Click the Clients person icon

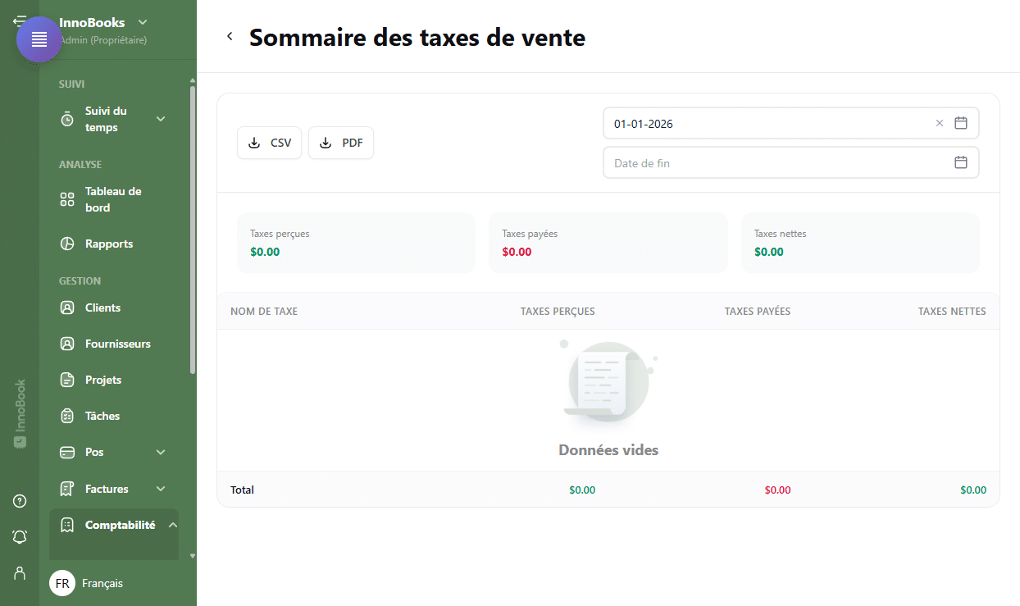coord(67,308)
